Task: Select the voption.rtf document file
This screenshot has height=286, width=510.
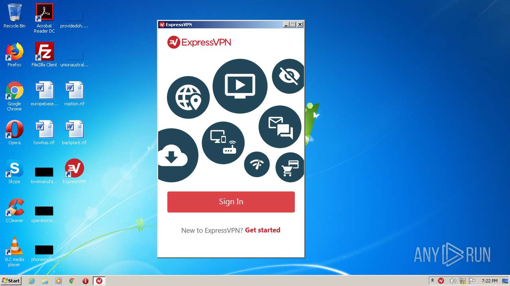Action: click(74, 94)
